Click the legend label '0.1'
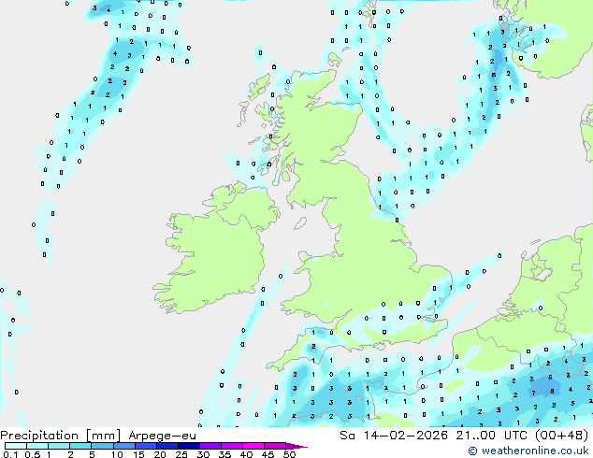The width and height of the screenshot is (593, 458). click(x=10, y=454)
